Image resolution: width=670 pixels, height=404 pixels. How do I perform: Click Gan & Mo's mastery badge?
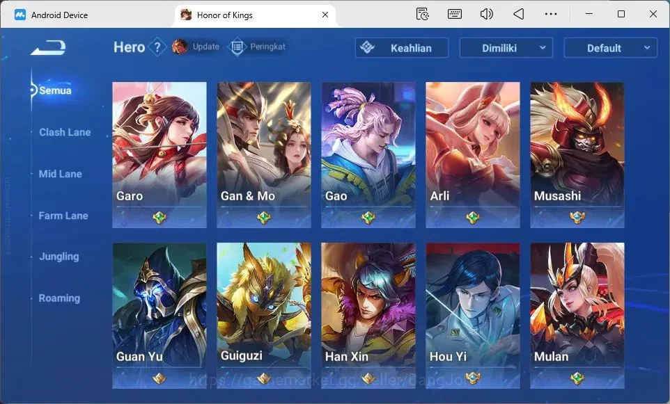tap(264, 218)
